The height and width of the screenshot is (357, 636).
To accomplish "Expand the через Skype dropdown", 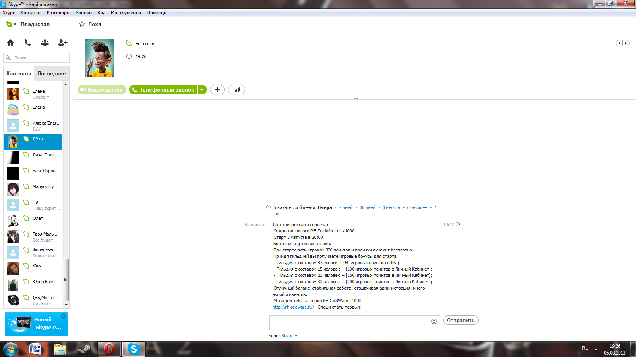I will [x=290, y=336].
